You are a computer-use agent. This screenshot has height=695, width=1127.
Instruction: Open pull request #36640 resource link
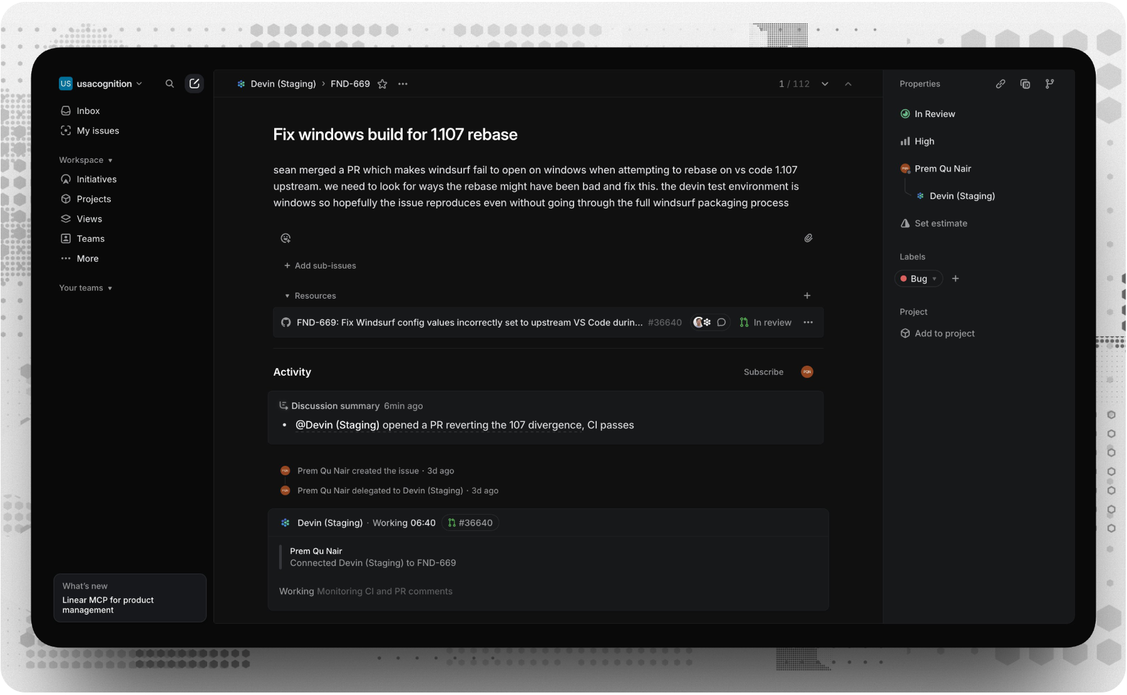[x=470, y=322]
